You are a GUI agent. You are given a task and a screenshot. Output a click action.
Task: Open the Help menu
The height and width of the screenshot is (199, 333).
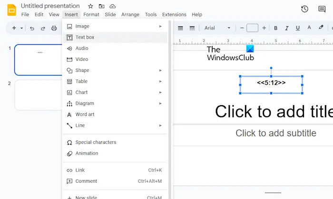tap(197, 14)
